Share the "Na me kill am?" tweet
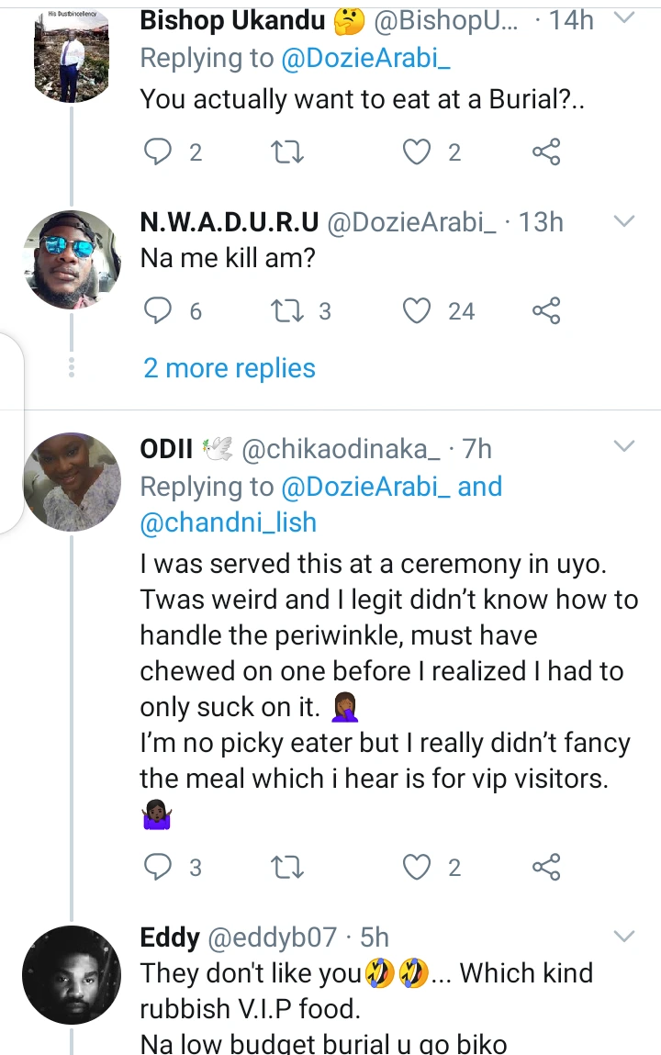Viewport: 661px width, 1055px height. tap(546, 312)
